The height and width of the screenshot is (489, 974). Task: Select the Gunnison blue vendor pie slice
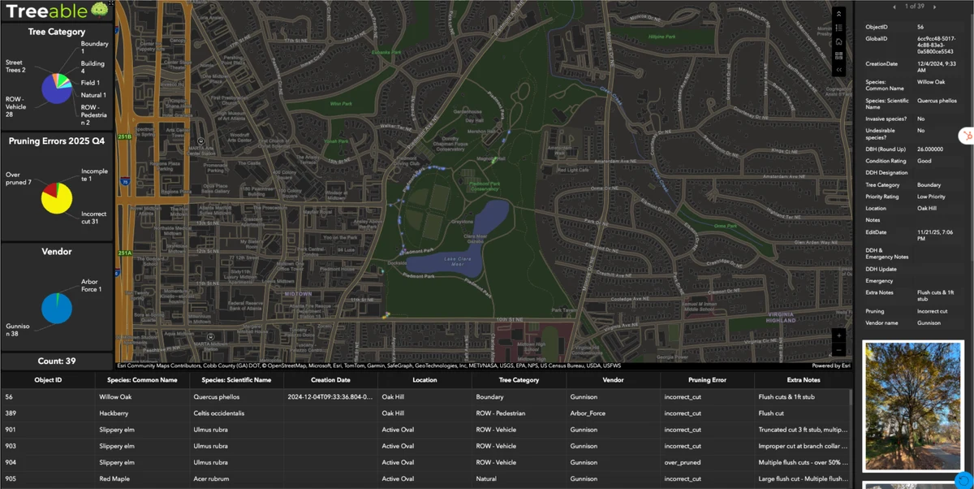pos(57,309)
